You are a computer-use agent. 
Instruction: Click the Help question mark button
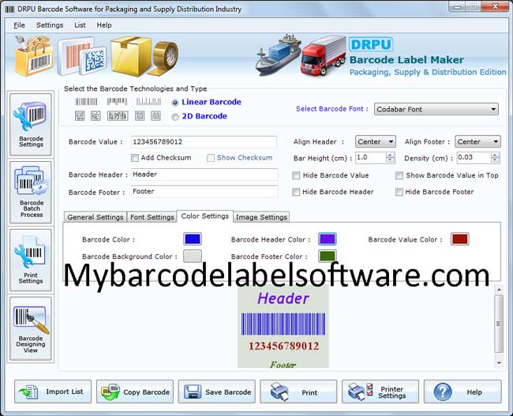[x=462, y=392]
